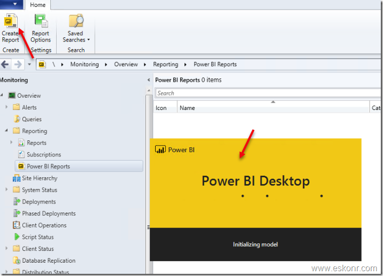The image size is (383, 276).
Task: Select the Client Operations tree item
Action: tap(44, 225)
